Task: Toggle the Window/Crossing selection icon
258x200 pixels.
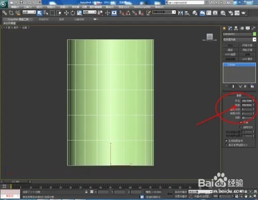Action: 59,13
